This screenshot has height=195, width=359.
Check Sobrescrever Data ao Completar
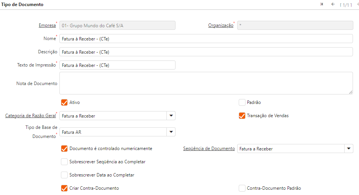pyautogui.click(x=64, y=175)
